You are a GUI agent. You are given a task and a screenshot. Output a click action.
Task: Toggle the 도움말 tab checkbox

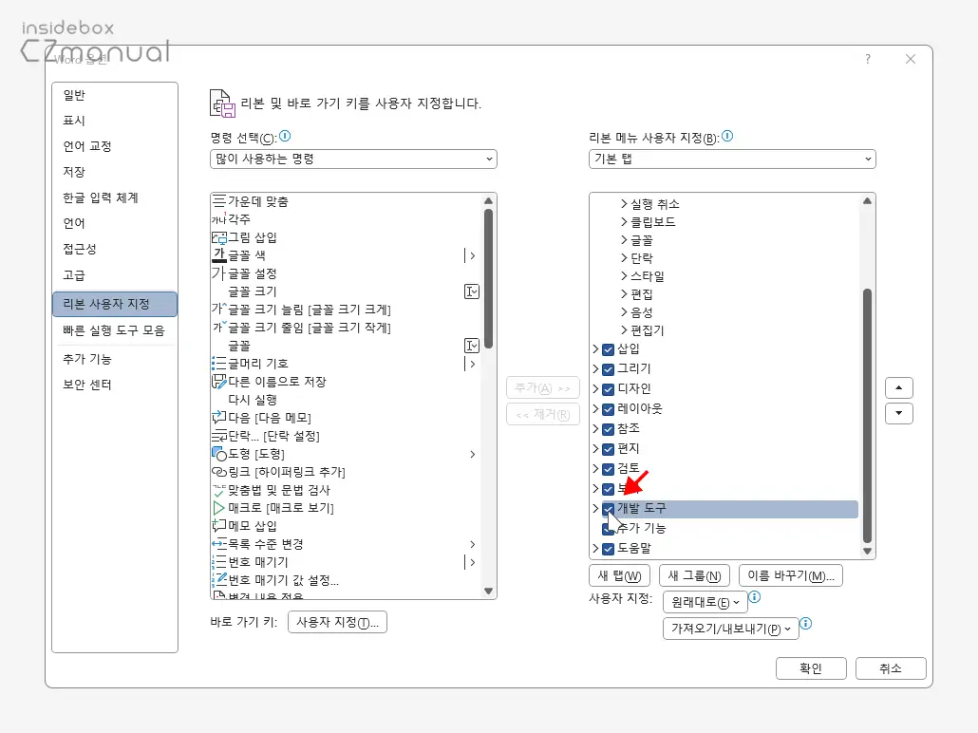(609, 549)
